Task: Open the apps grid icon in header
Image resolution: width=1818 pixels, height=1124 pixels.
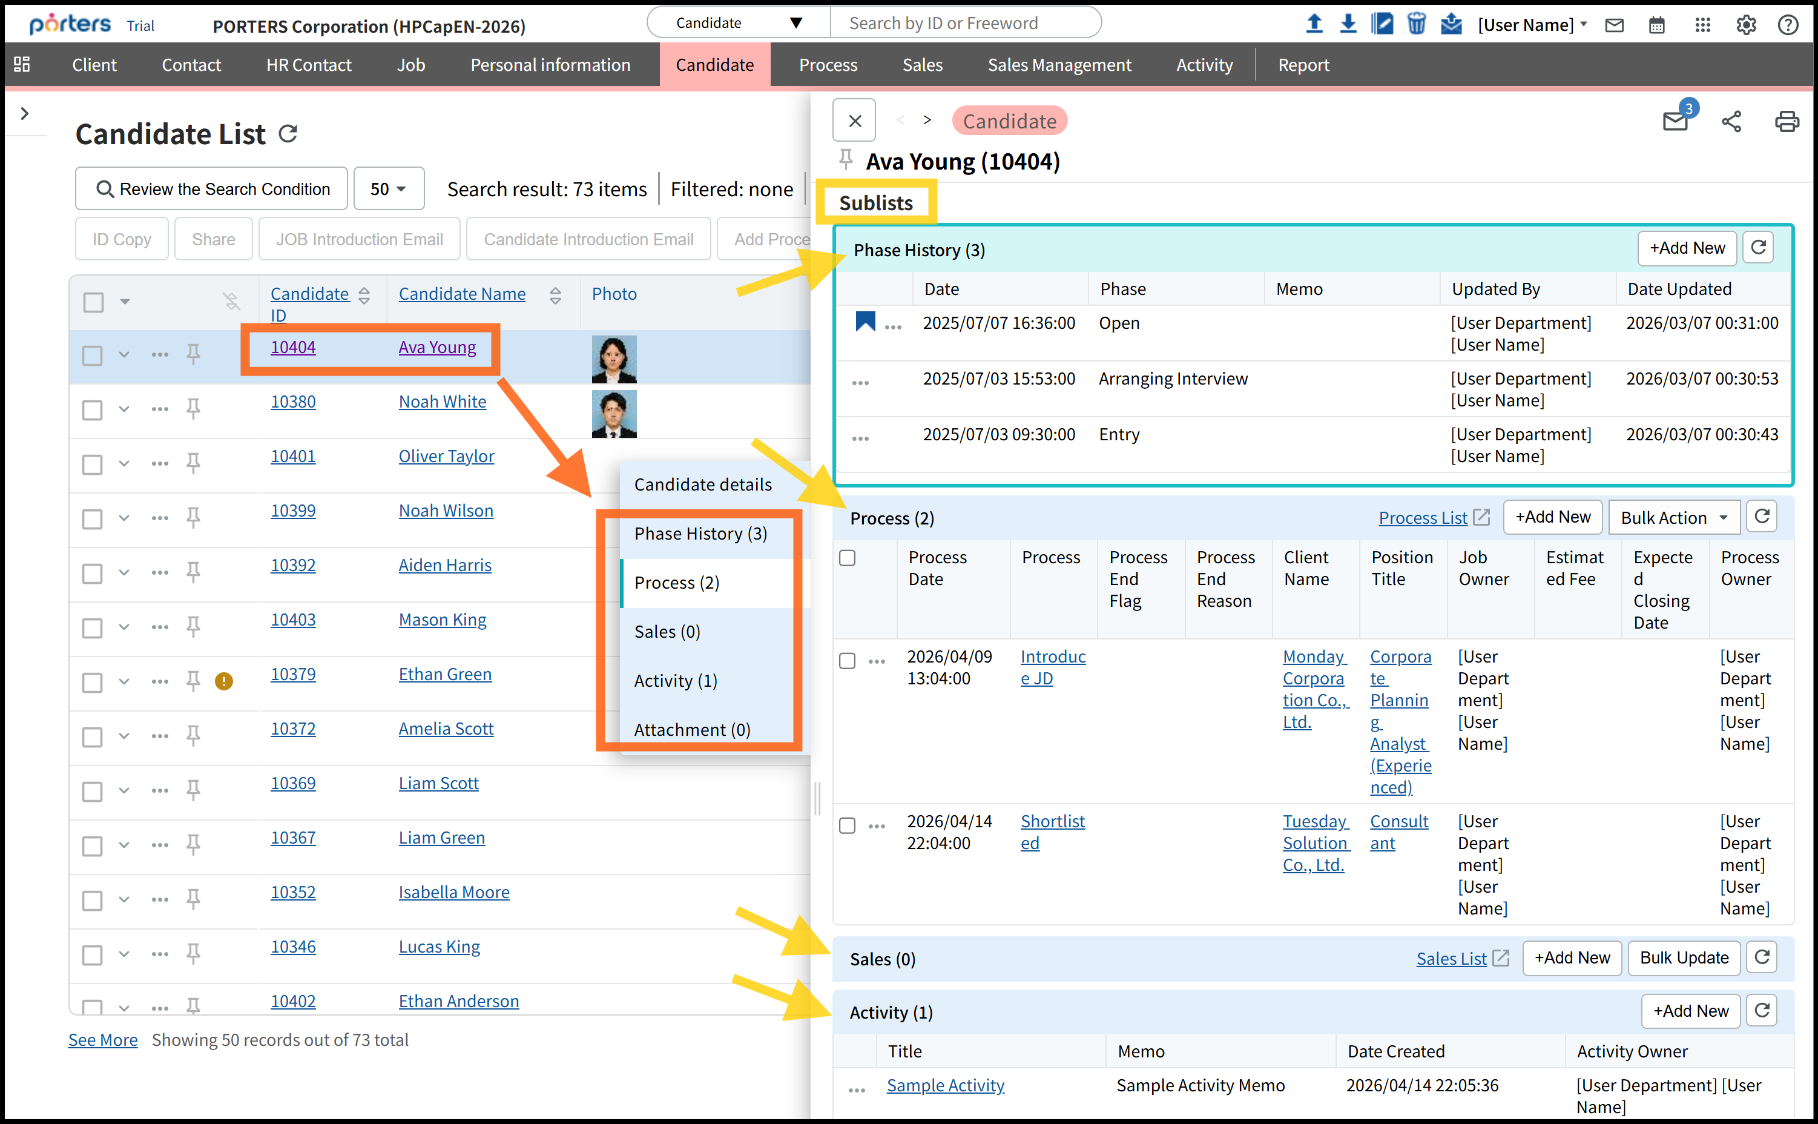Action: [x=1702, y=25]
